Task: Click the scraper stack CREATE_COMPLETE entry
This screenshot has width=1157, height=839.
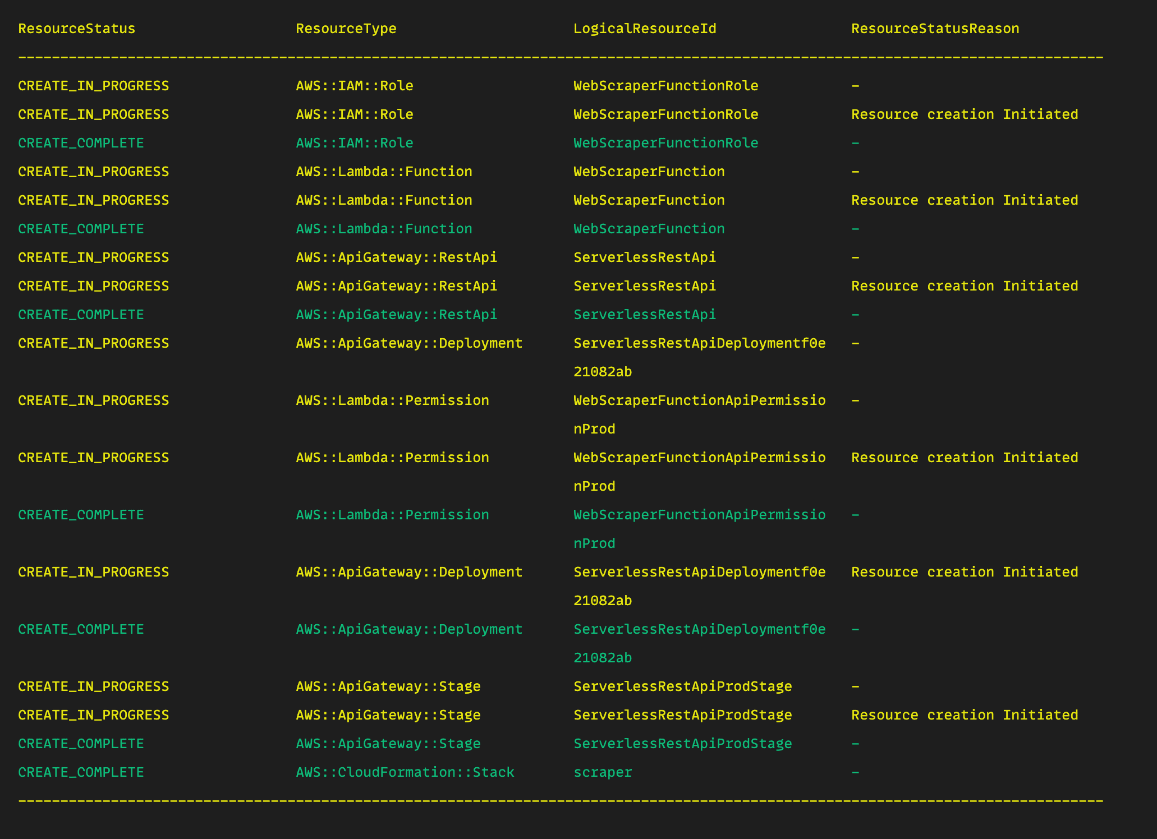Action: (x=80, y=772)
